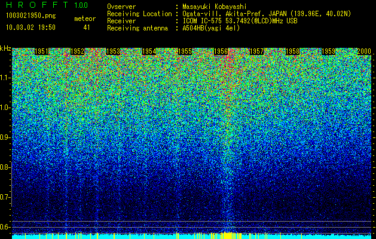376x239 pixels.
Task: Click the 0.9 kHz axis label
Action: [x=5, y=137]
